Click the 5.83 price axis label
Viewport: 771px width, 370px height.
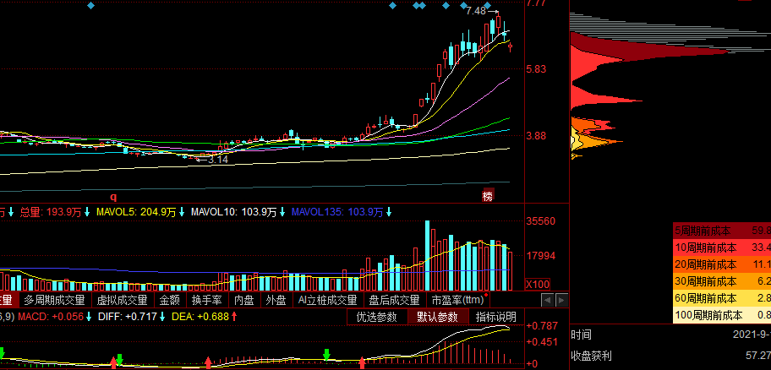click(x=536, y=69)
